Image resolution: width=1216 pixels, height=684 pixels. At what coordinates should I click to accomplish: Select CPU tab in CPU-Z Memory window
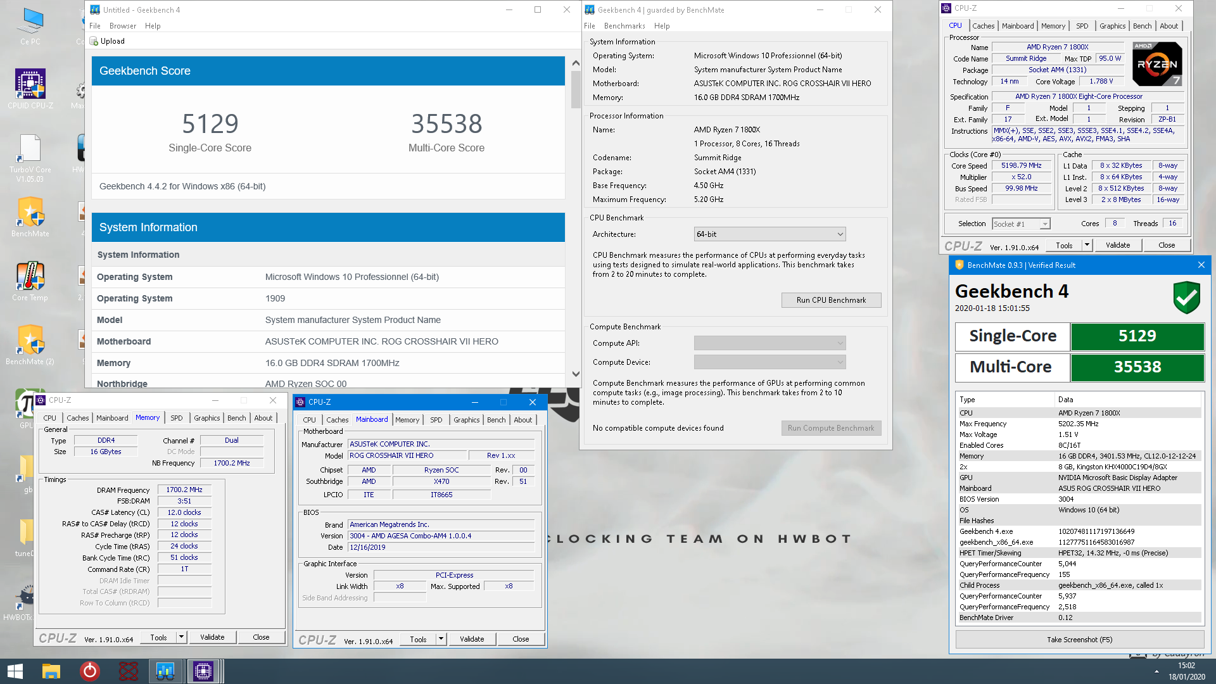point(49,418)
